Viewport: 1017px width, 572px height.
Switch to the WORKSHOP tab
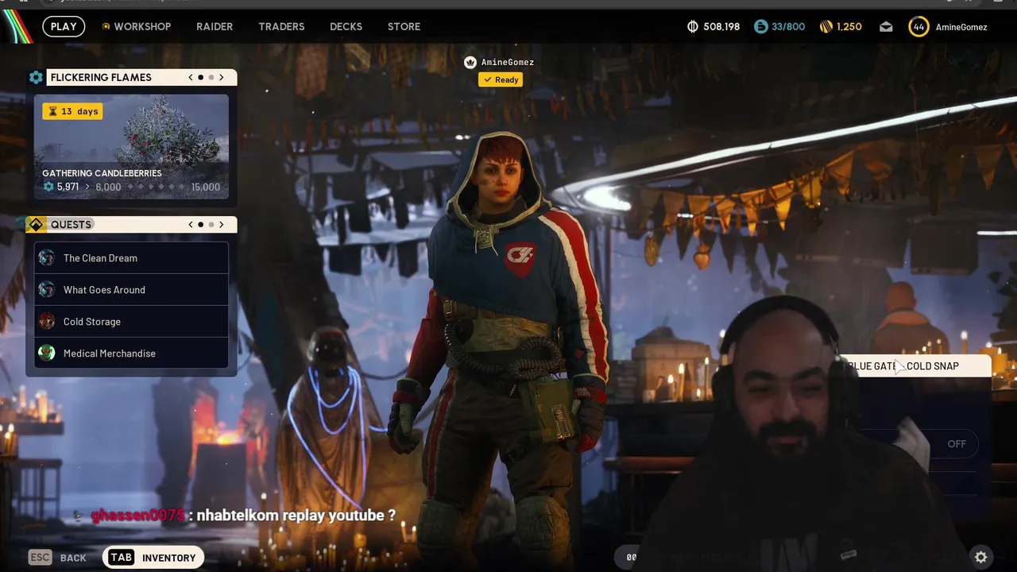142,27
